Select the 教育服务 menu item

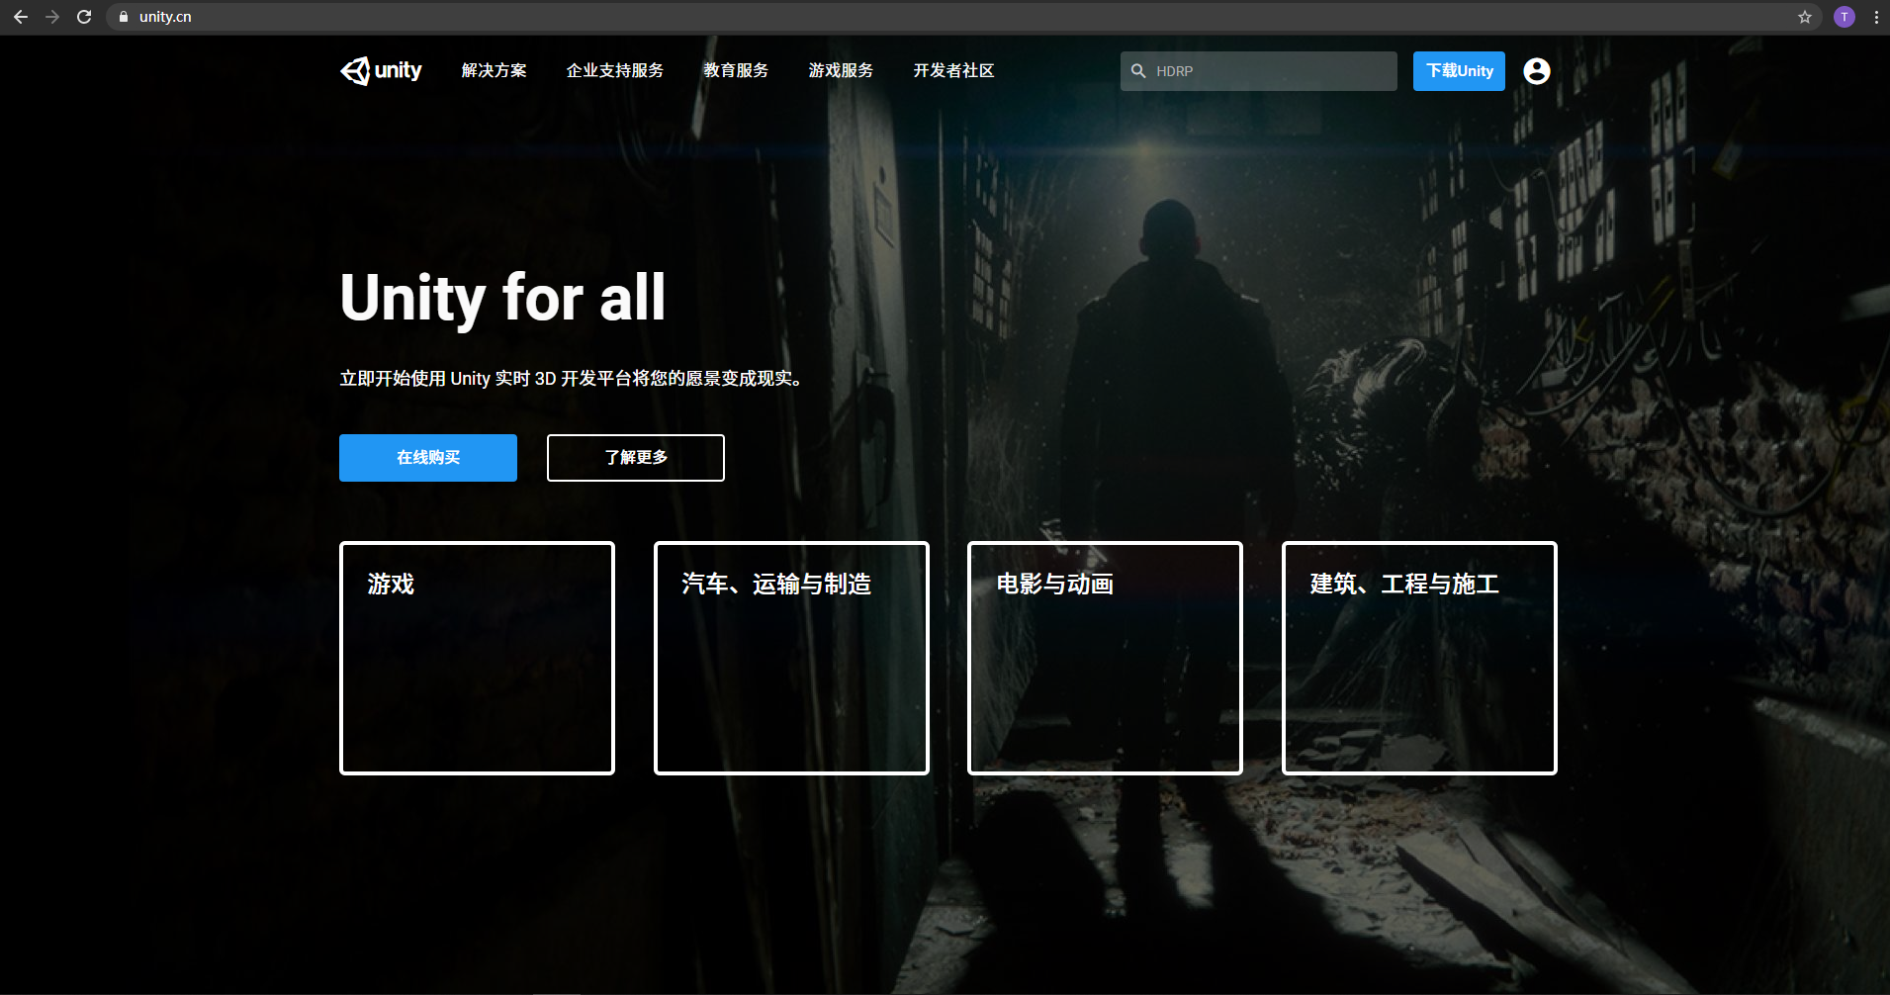pos(736,70)
